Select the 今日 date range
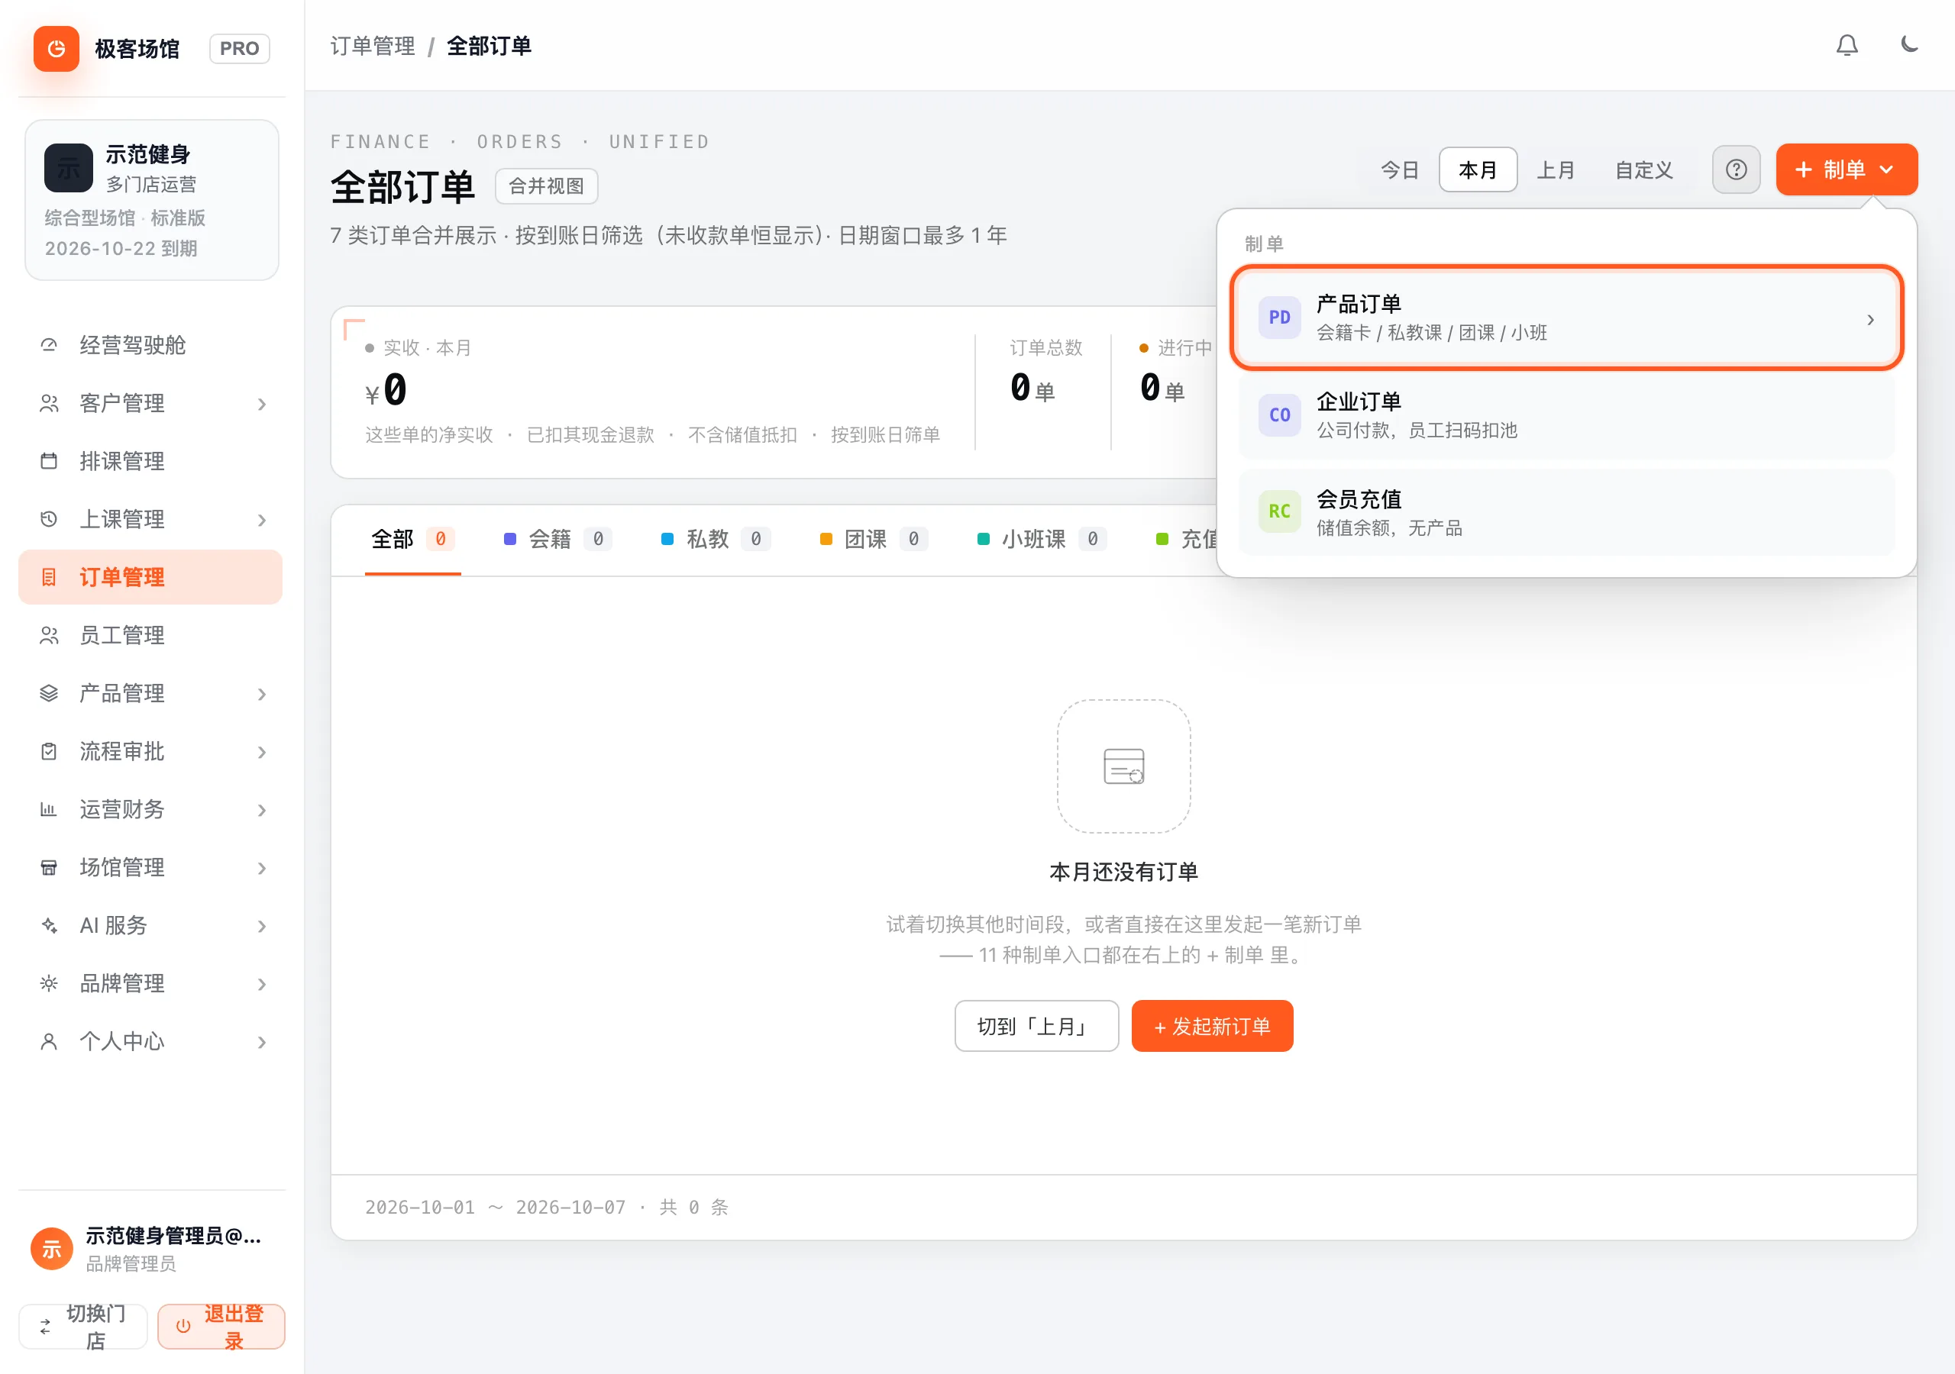This screenshot has height=1374, width=1955. pyautogui.click(x=1399, y=169)
